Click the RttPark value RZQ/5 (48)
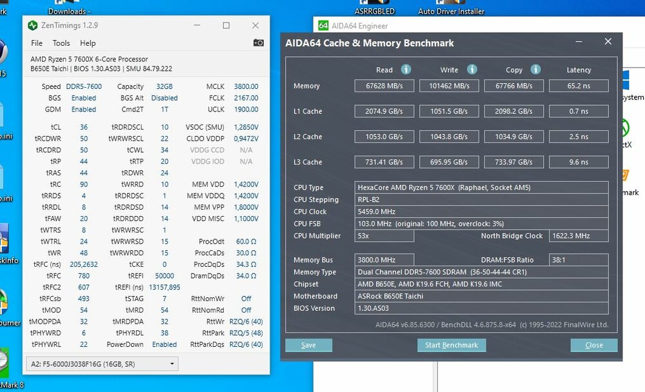The image size is (645, 392). (246, 333)
